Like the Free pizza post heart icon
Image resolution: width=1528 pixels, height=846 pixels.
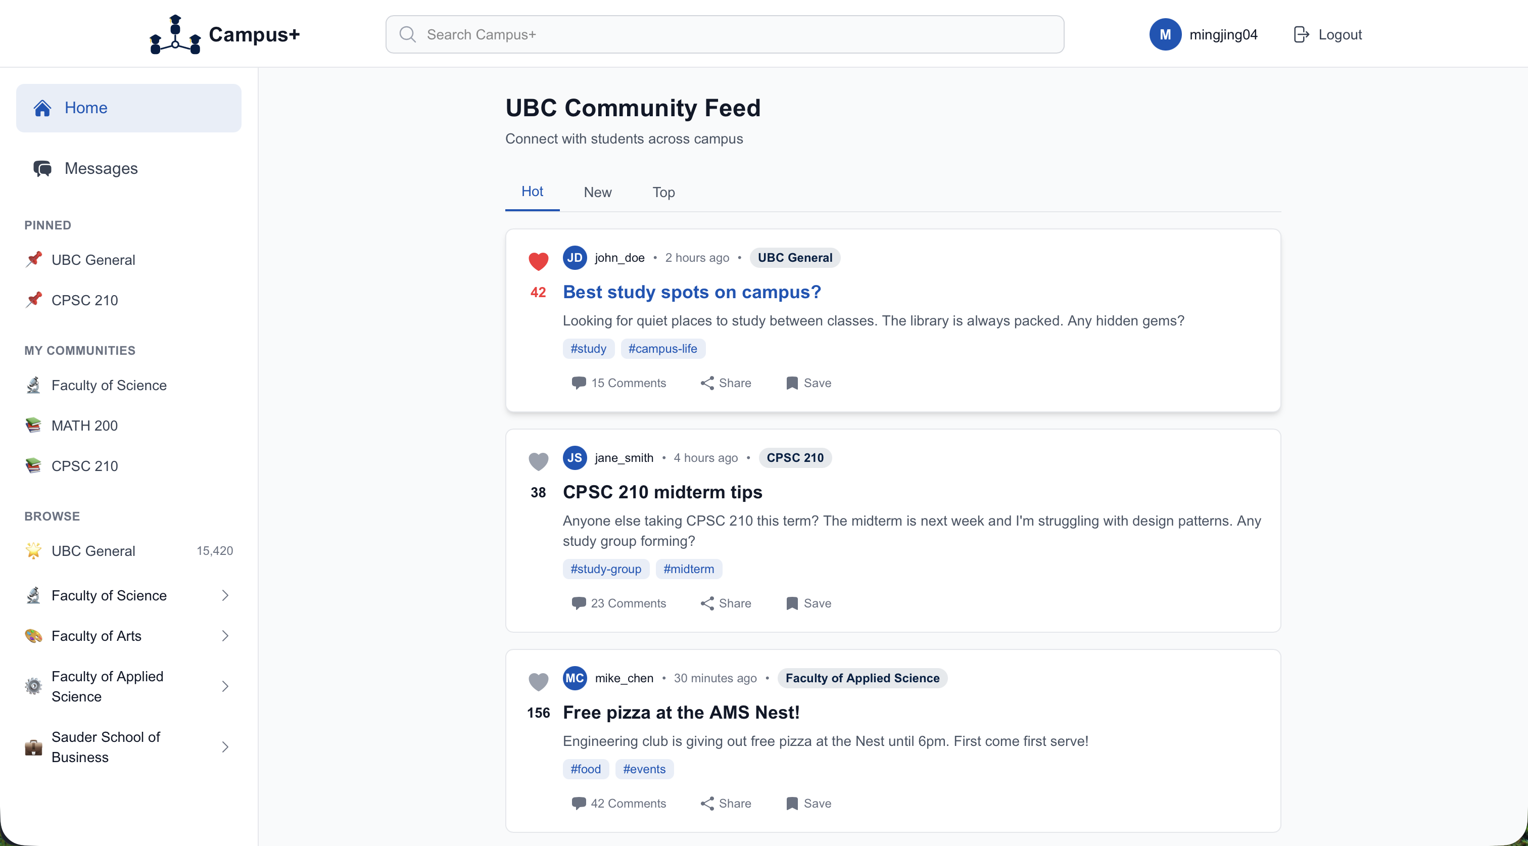pyautogui.click(x=538, y=681)
